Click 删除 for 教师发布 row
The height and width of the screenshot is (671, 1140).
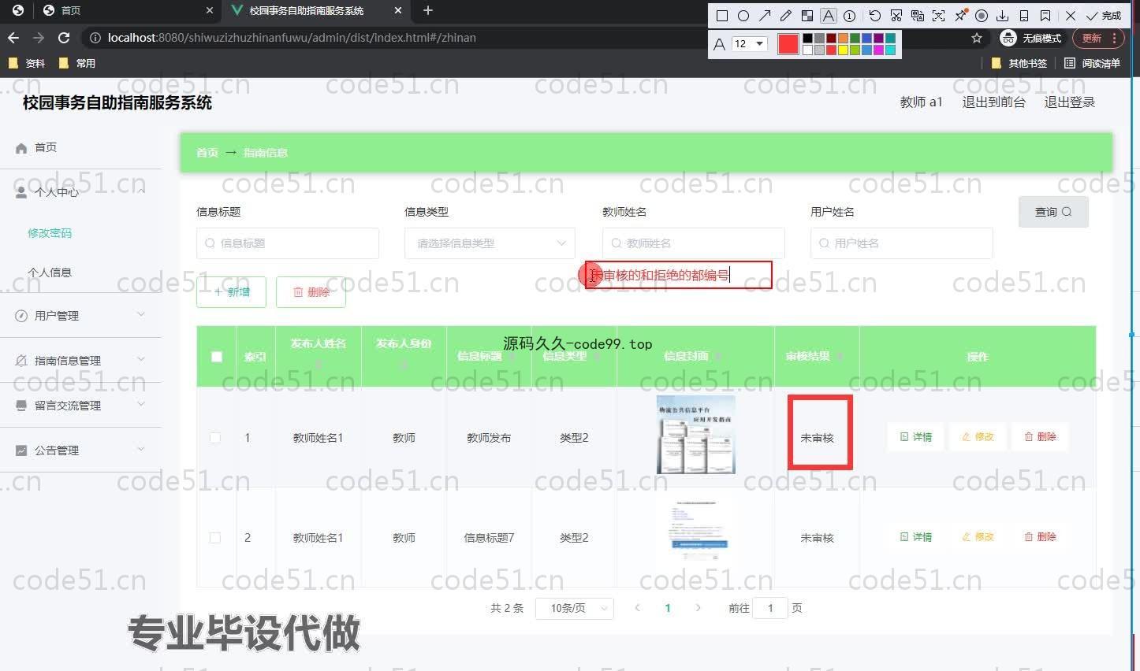(x=1040, y=437)
